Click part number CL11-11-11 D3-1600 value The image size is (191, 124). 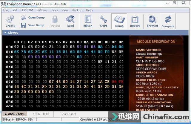point(150,61)
